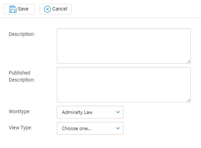Click the blue chevron beside Admiralty Law
Image resolution: width=201 pixels, height=148 pixels.
(x=118, y=112)
